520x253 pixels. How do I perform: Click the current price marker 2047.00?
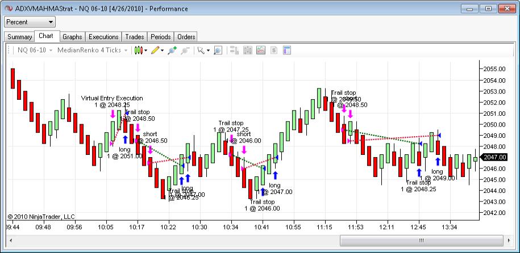[x=494, y=157]
